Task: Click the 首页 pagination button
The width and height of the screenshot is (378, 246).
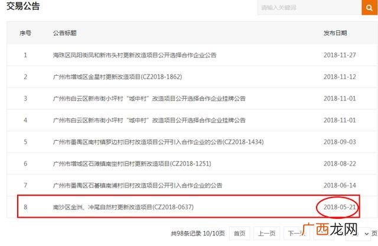Action: click(x=240, y=234)
